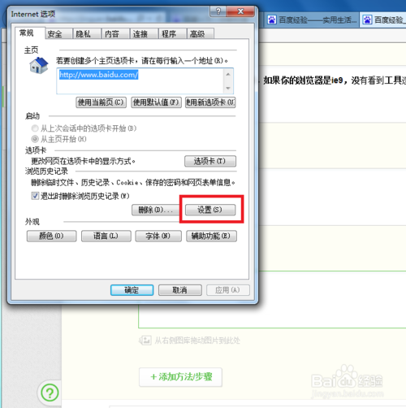Click 使用当前页(C) button
Screen dimensions: 406x408
point(101,102)
